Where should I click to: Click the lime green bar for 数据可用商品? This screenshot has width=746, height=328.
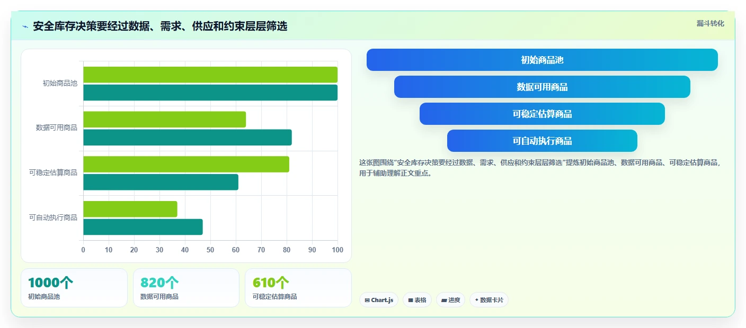(164, 120)
